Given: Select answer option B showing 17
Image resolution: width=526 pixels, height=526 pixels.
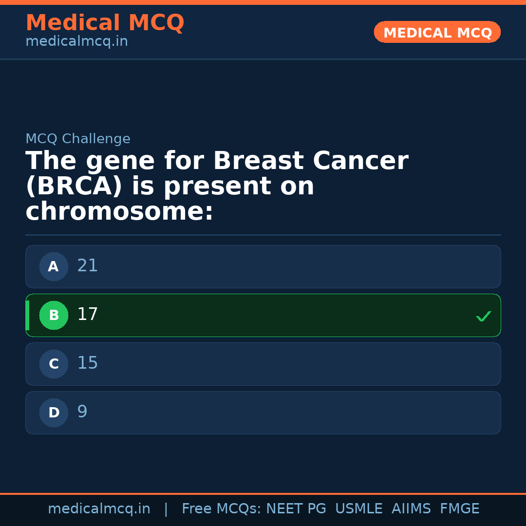Looking at the screenshot, I should [x=263, y=315].
